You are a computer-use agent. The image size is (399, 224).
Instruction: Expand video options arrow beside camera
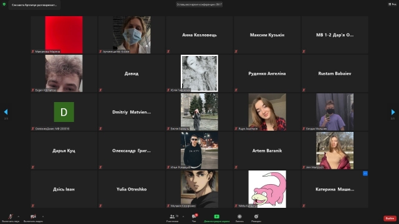pyautogui.click(x=43, y=217)
